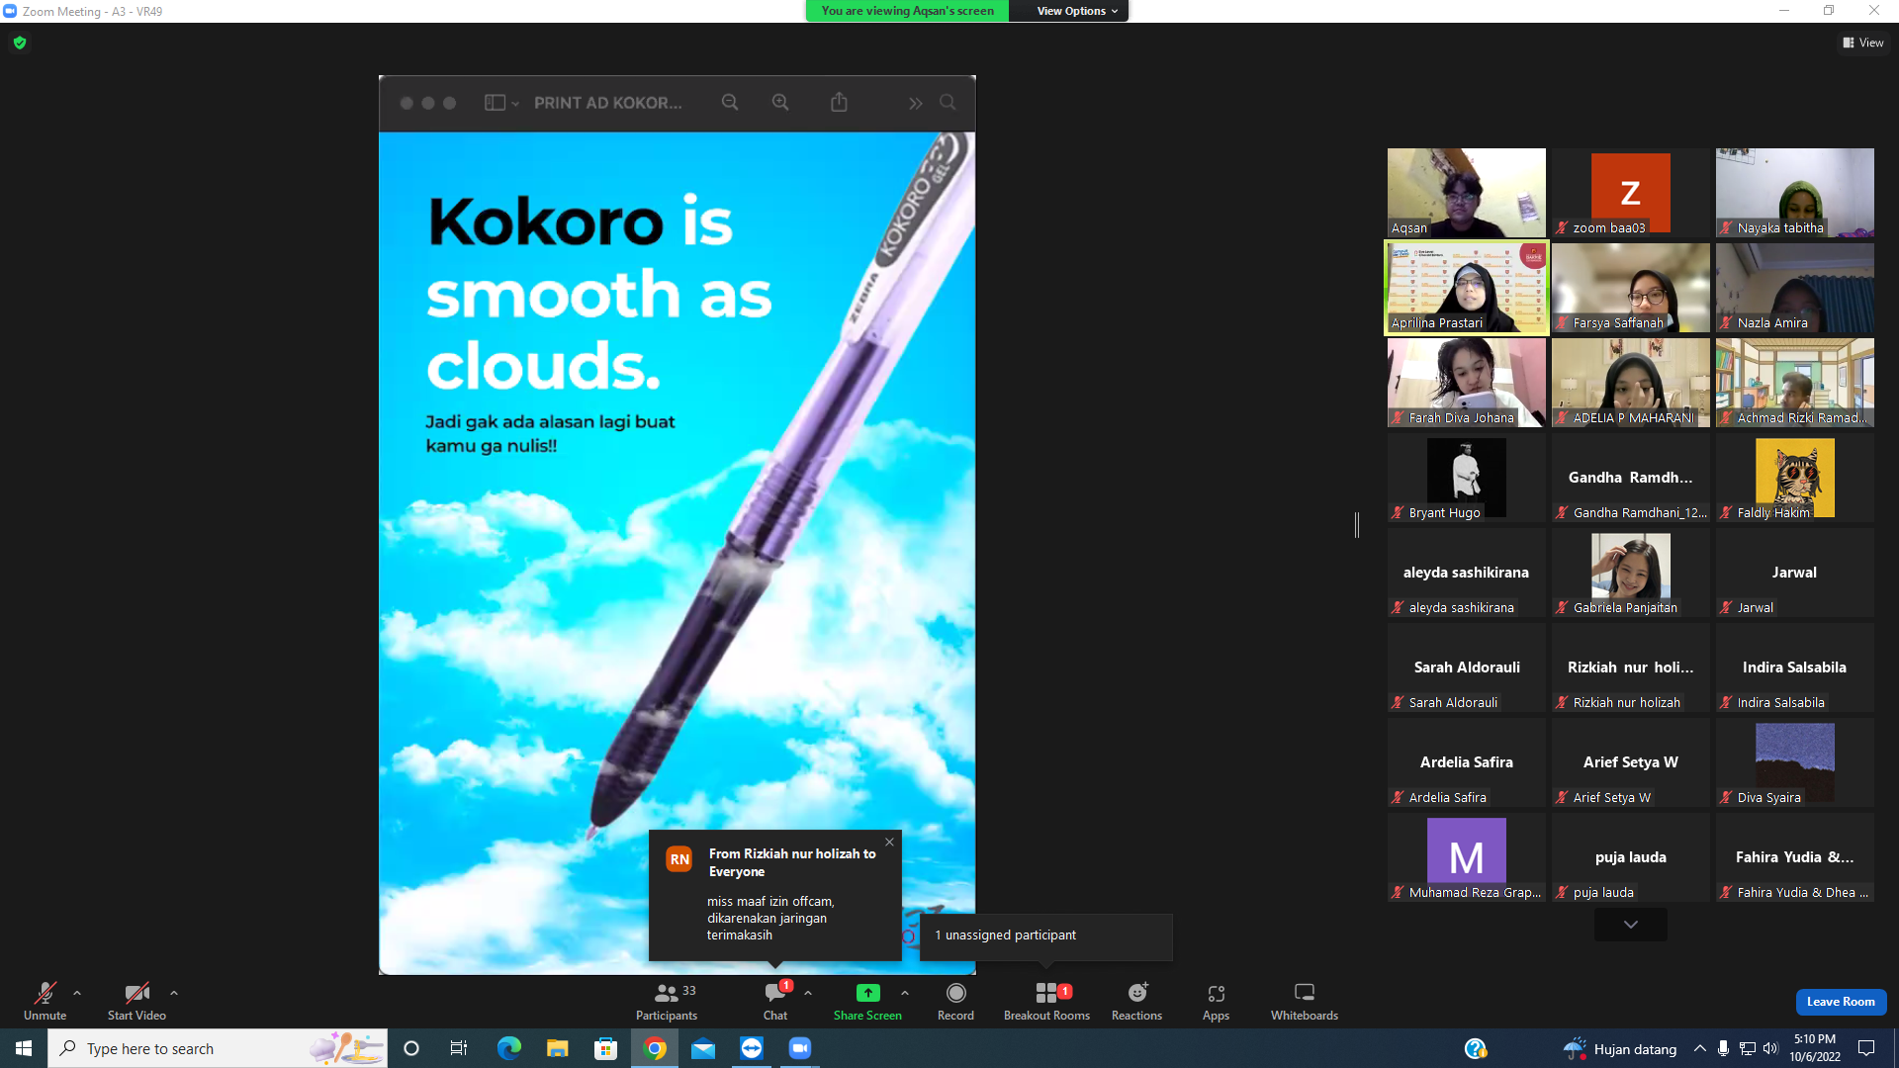Open the Participants panel
Screen dimensions: 1899x1068
coord(667,1001)
